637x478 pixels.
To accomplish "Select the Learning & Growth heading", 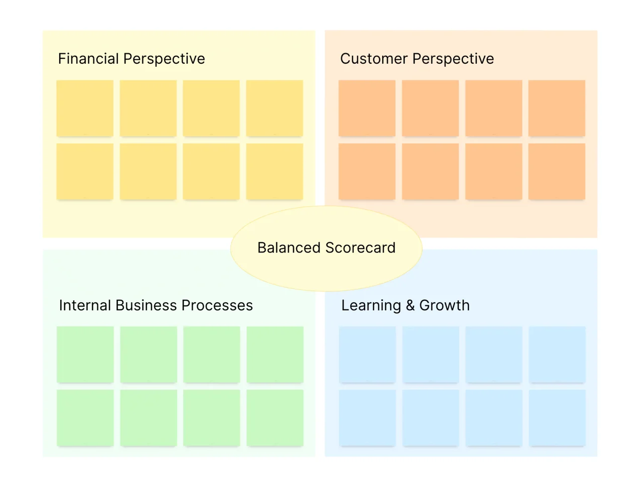I will (x=406, y=305).
